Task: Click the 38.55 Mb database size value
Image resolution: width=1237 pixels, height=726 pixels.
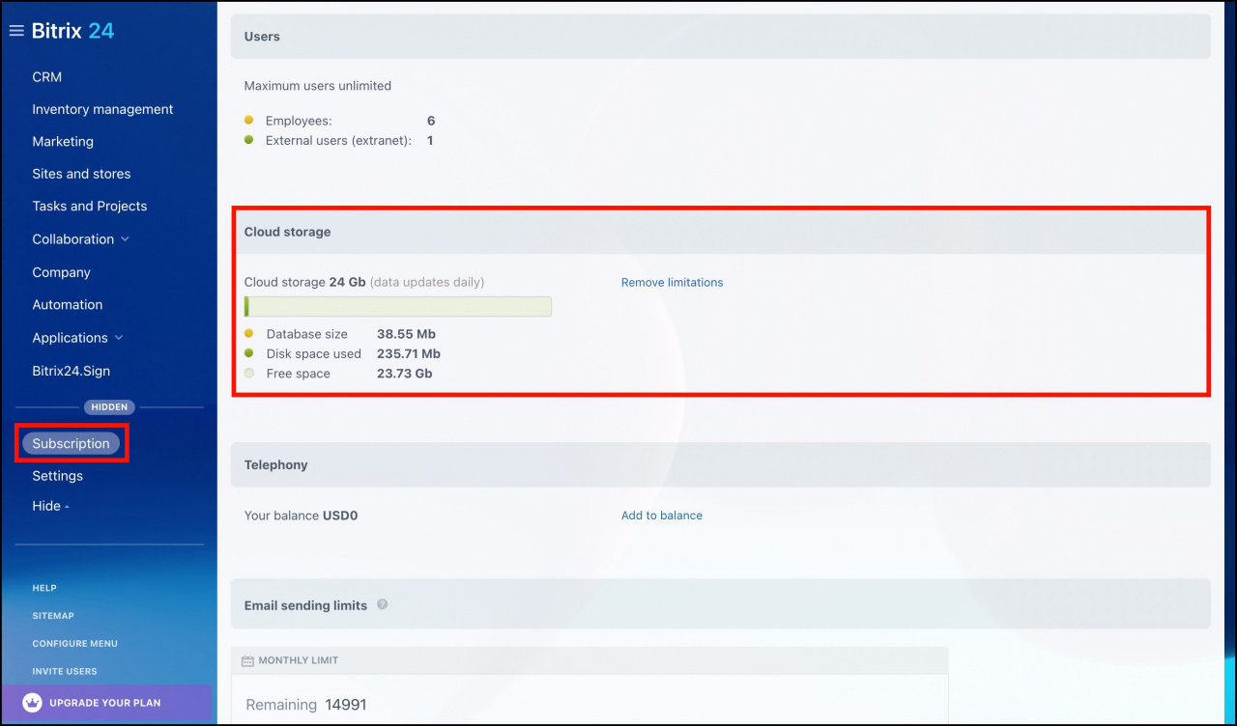Action: [x=406, y=334]
